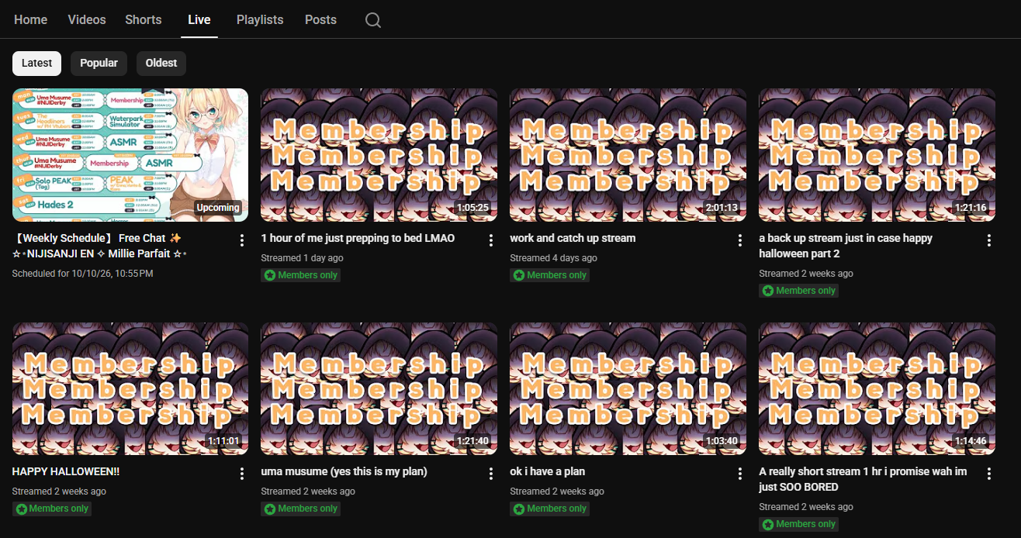Click 'Streamed 4 days ago' text
Screen dimensions: 1021x538
(x=554, y=258)
